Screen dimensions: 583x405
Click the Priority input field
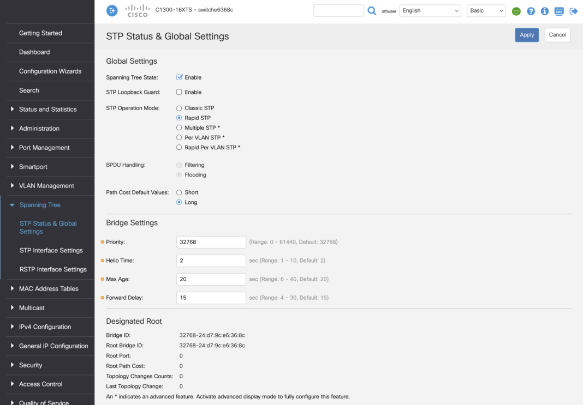(x=211, y=242)
